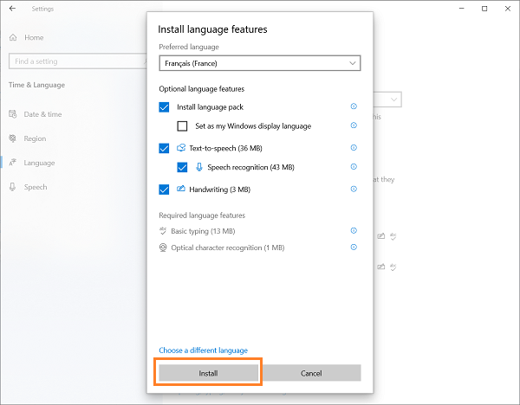
Task: Click the Speech microphone sidebar icon
Action: click(13, 187)
